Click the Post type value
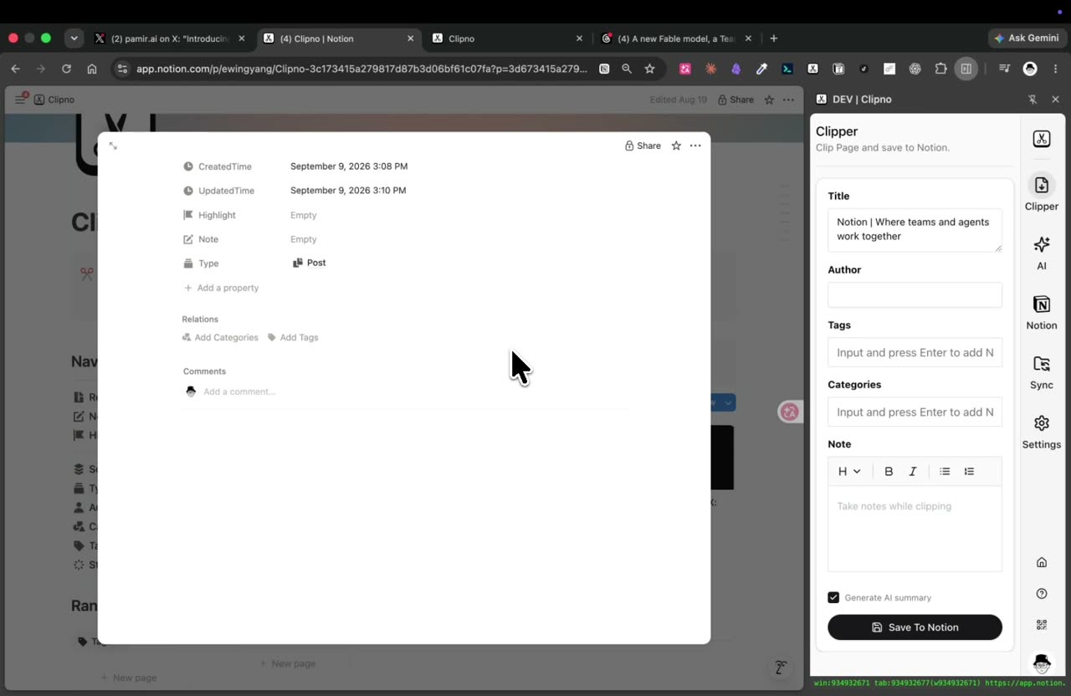 pyautogui.click(x=309, y=263)
